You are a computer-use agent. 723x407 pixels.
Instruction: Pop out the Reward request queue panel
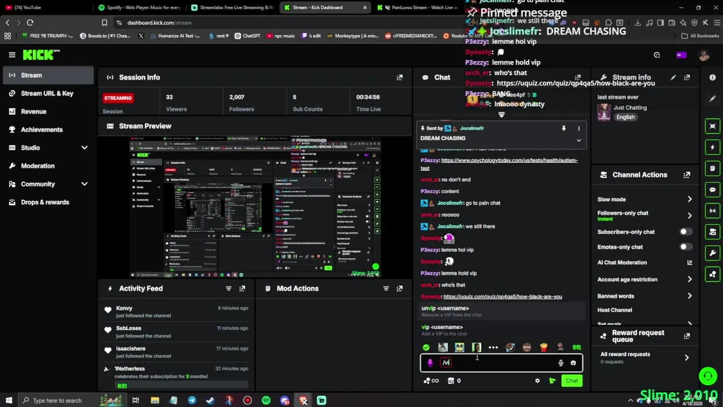pos(687,336)
